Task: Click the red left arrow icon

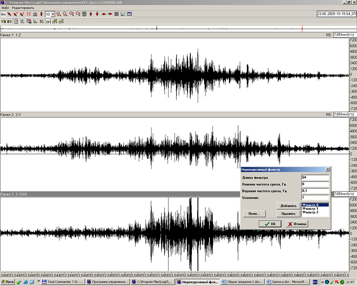Action: click(104, 14)
